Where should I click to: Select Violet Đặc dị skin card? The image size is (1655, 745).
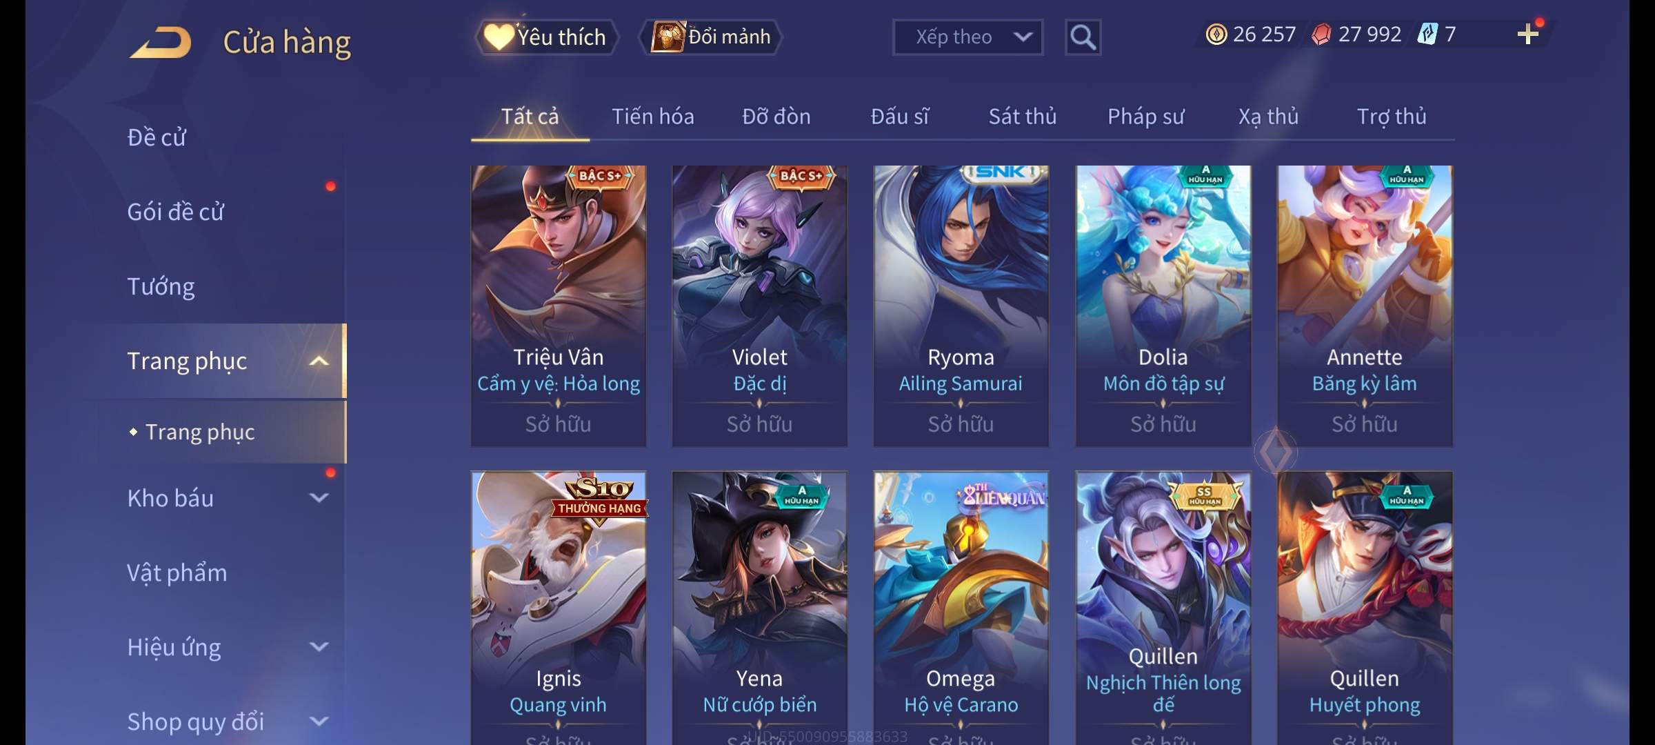point(759,306)
